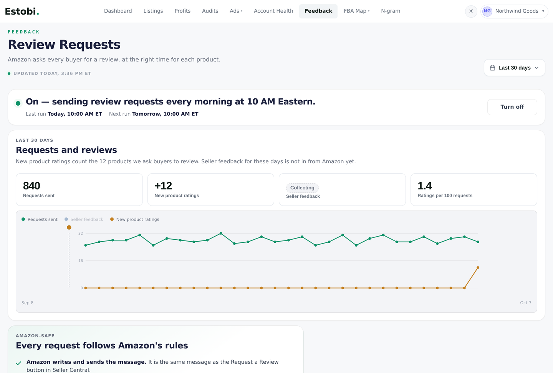This screenshot has width=553, height=373.
Task: Click the 'Requests and reviews' section heading
Action: pos(66,150)
